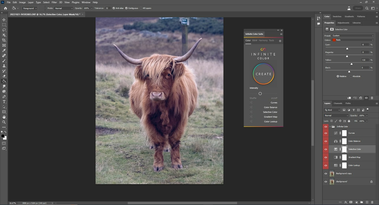The width and height of the screenshot is (379, 205).
Task: Open the Infinite Color Suite settings gear
Action: tap(280, 41)
